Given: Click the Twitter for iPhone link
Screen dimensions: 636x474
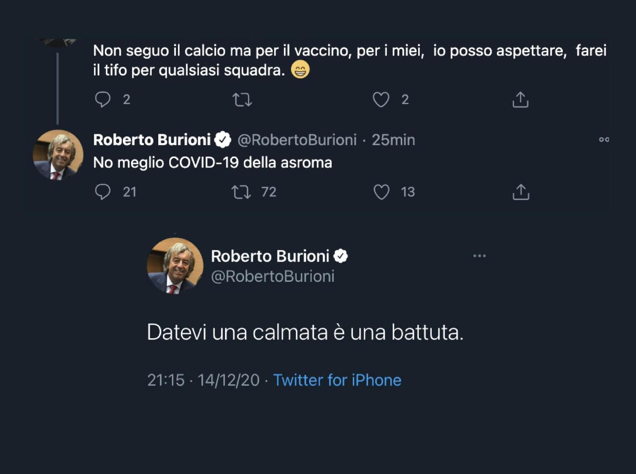Looking at the screenshot, I should pyautogui.click(x=337, y=380).
